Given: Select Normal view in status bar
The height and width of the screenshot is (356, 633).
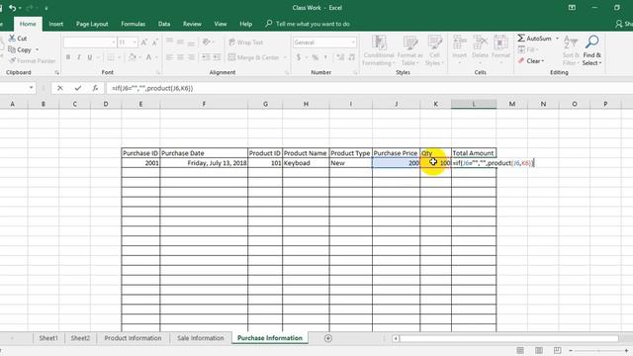Looking at the screenshot, I should tap(520, 350).
